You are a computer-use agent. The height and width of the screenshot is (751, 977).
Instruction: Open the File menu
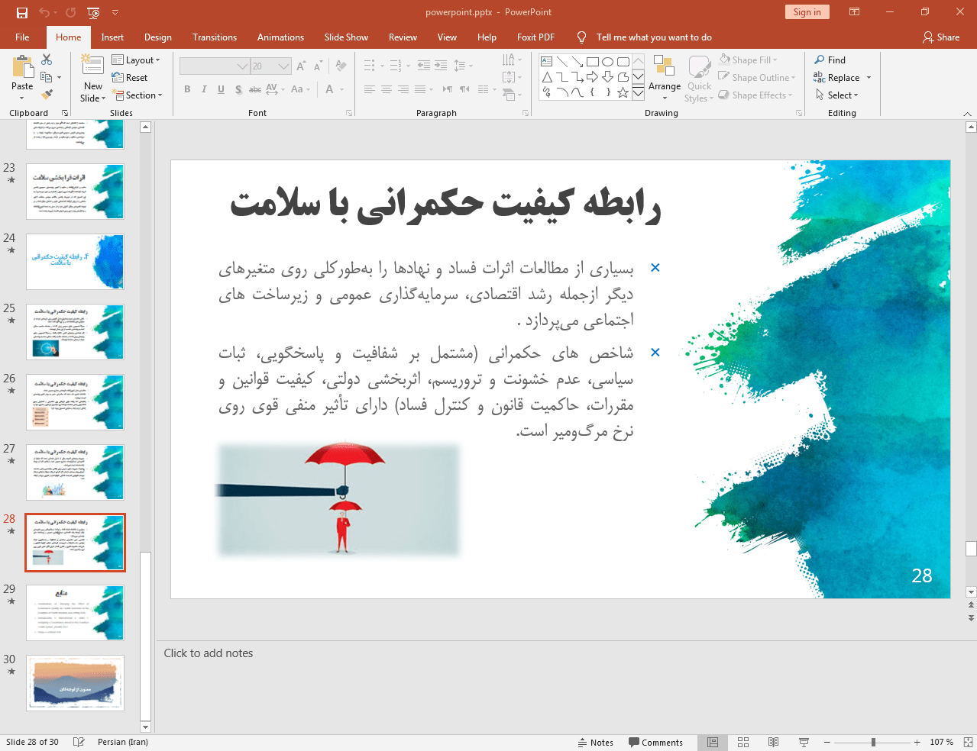22,37
